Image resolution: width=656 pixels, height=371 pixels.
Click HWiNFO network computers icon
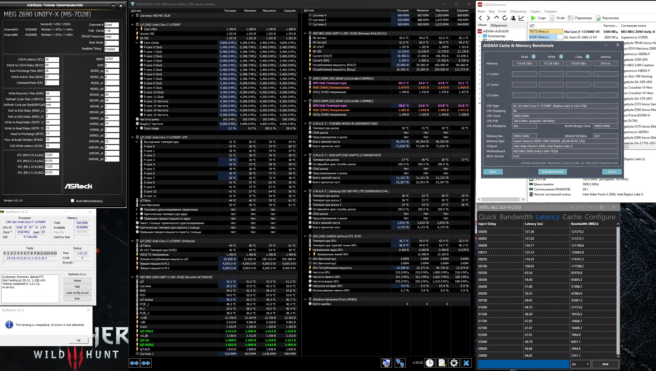(x=400, y=363)
